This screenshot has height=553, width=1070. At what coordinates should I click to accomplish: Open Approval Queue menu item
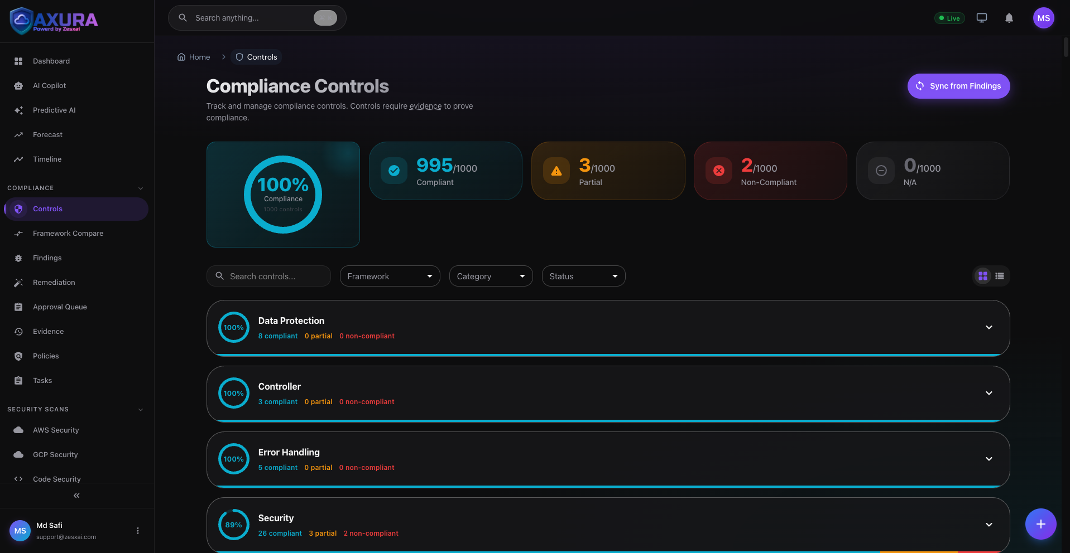[76, 307]
